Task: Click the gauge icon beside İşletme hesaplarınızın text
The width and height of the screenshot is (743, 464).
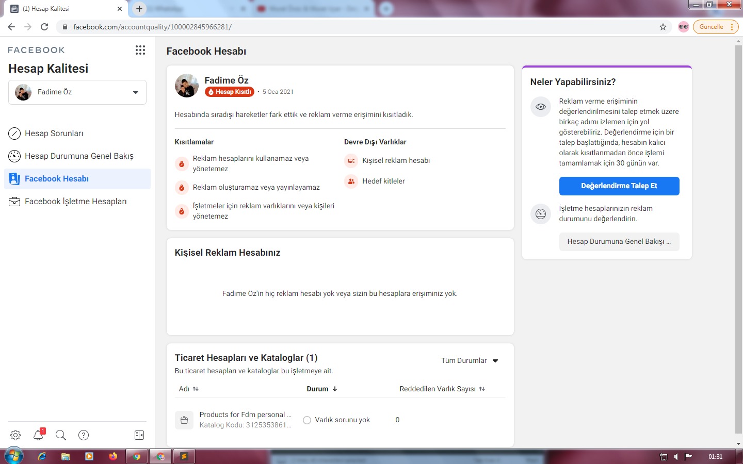Action: coord(541,214)
